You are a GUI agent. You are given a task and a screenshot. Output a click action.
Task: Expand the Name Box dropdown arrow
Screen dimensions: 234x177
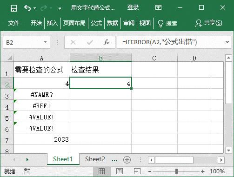pos(46,42)
